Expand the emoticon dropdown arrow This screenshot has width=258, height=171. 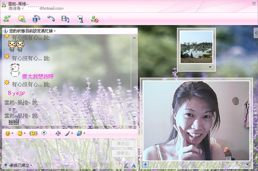[x=12, y=133]
